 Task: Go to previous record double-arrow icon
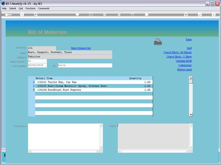tap(105, 14)
